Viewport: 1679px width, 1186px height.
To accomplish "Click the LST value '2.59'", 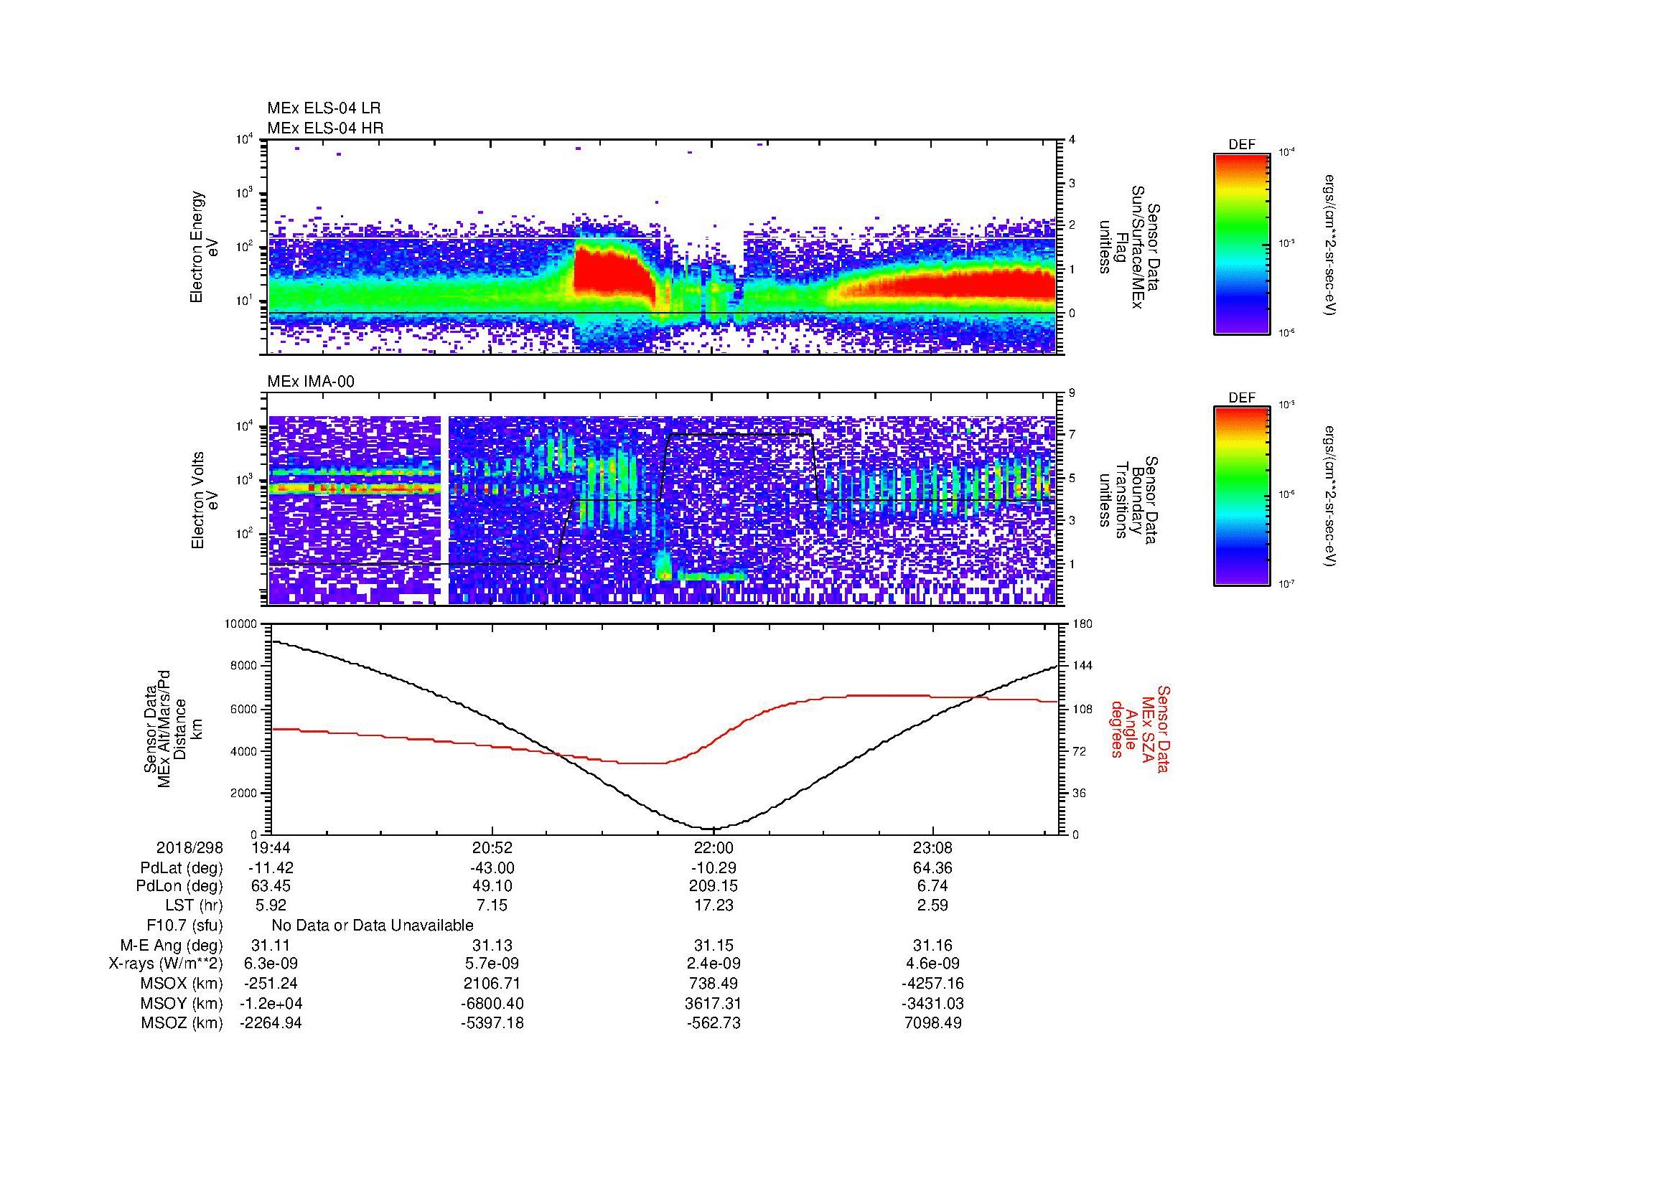I will tap(933, 905).
